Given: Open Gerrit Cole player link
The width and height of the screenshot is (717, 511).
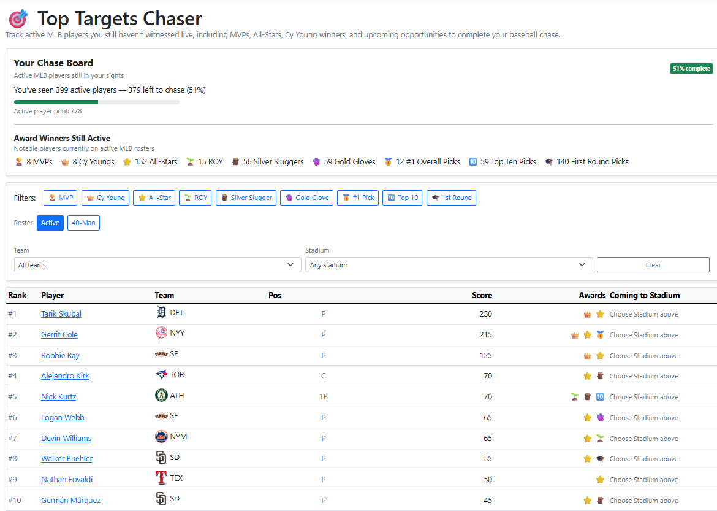Looking at the screenshot, I should (x=59, y=335).
